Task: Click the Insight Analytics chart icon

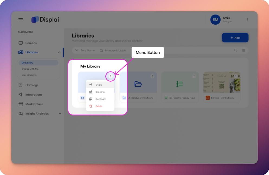Action: (21, 114)
